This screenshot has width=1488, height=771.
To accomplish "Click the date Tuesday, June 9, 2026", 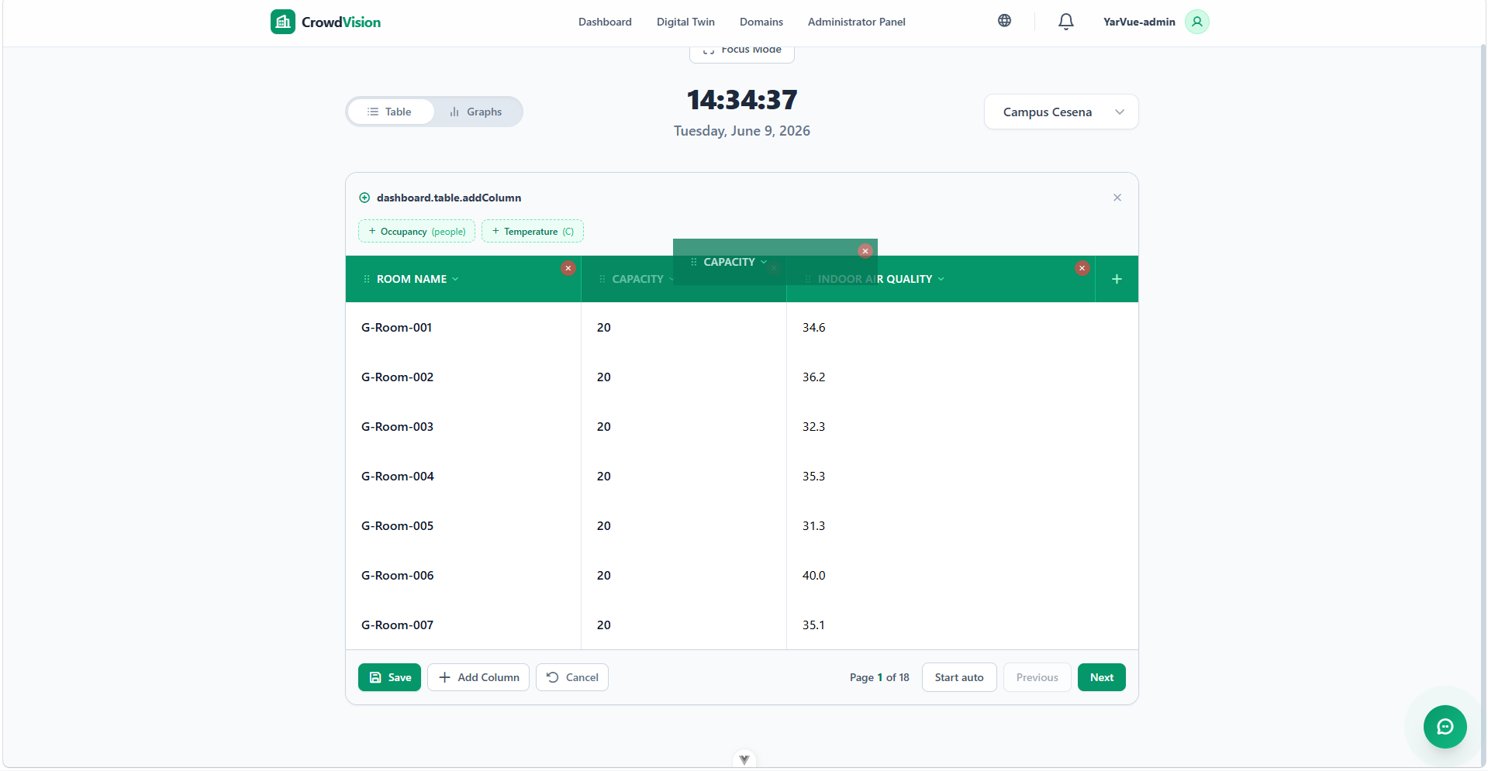I will pyautogui.click(x=742, y=131).
